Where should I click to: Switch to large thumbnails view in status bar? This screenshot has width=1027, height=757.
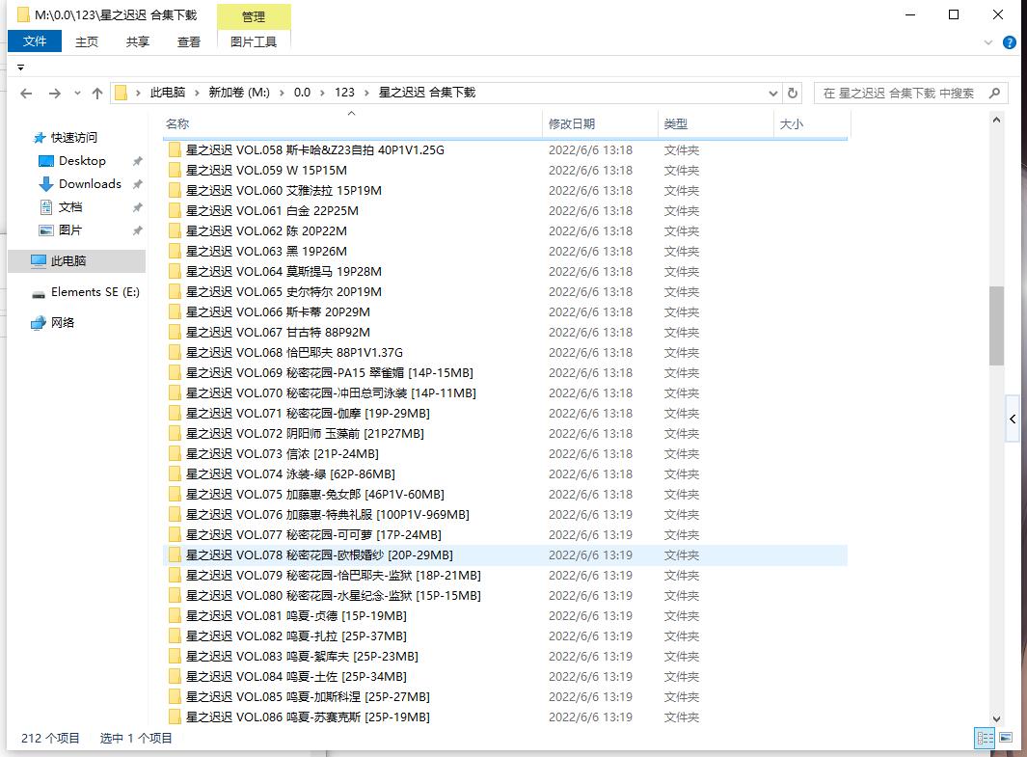(1006, 738)
